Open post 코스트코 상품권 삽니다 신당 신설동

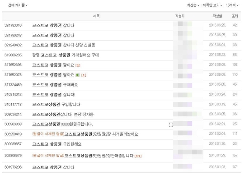pyautogui.click(x=64, y=45)
